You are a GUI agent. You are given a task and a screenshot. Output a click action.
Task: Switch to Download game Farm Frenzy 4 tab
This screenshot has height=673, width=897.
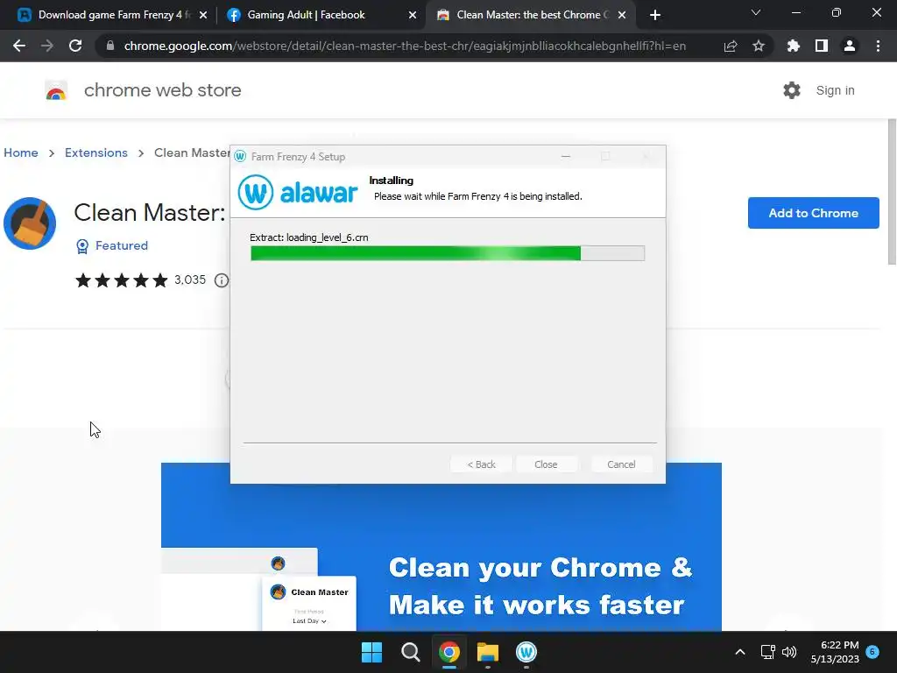pos(113,15)
